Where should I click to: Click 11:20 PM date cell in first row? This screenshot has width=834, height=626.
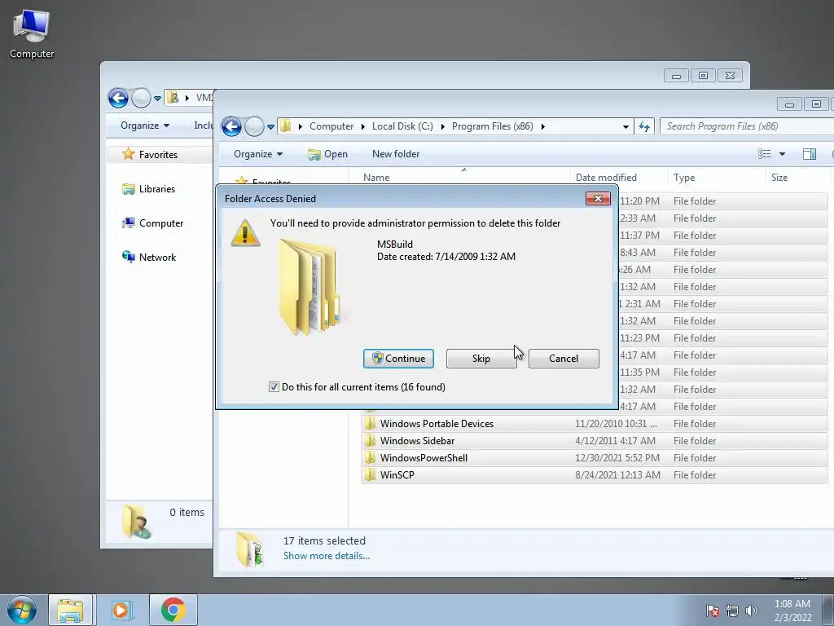pyautogui.click(x=639, y=201)
